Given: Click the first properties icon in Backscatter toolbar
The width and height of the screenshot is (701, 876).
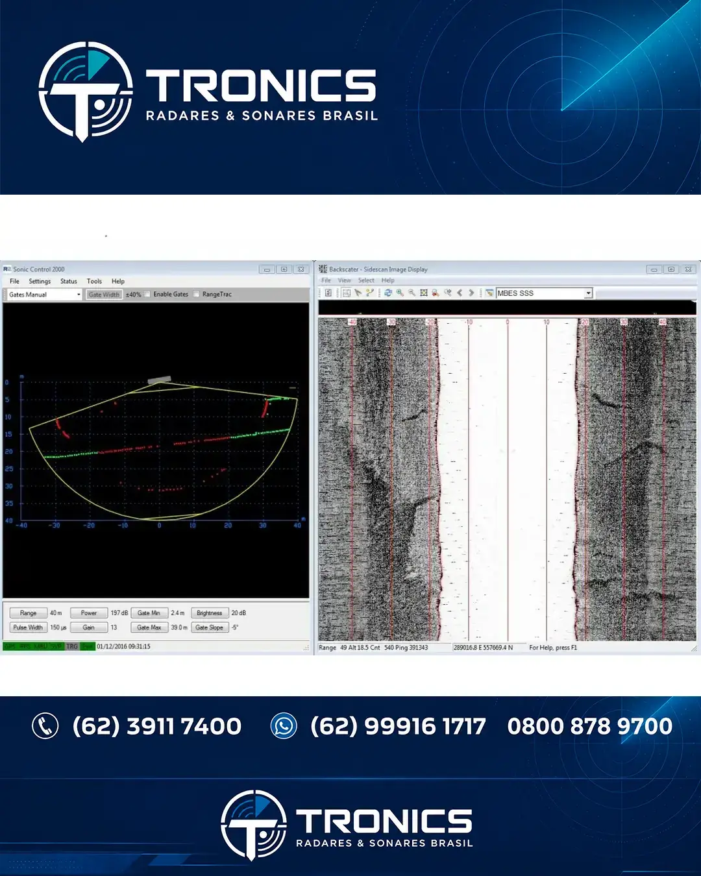Looking at the screenshot, I should (x=328, y=293).
